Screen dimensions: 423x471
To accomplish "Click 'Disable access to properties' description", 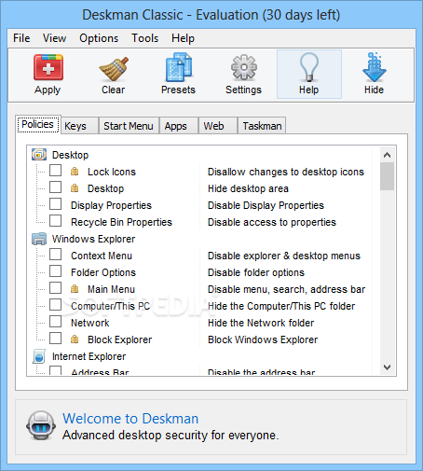I will tap(272, 222).
